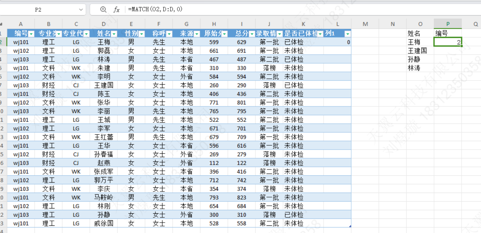Viewport: 481px width, 233px height.
Task: Open the 姓名 filter dropdown in column D
Action: [114, 34]
